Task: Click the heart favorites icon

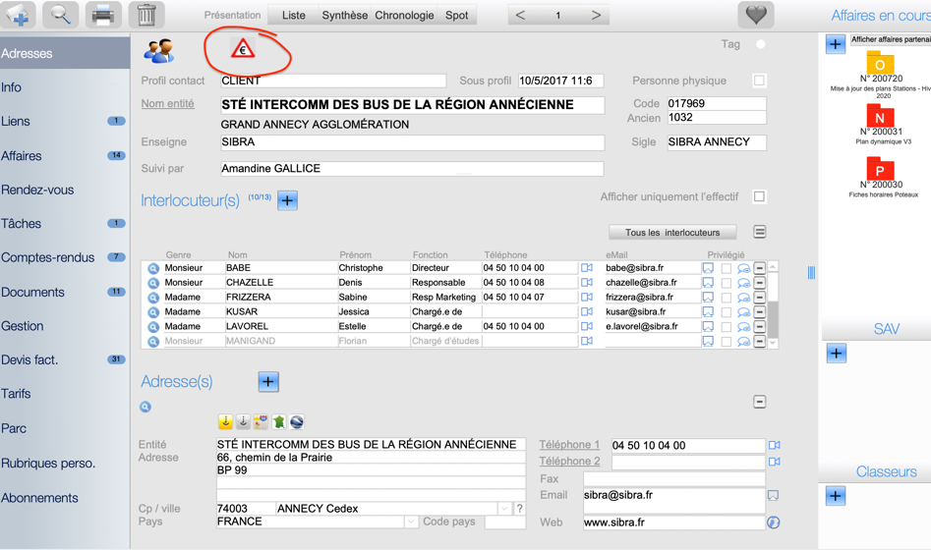Action: pos(755,15)
